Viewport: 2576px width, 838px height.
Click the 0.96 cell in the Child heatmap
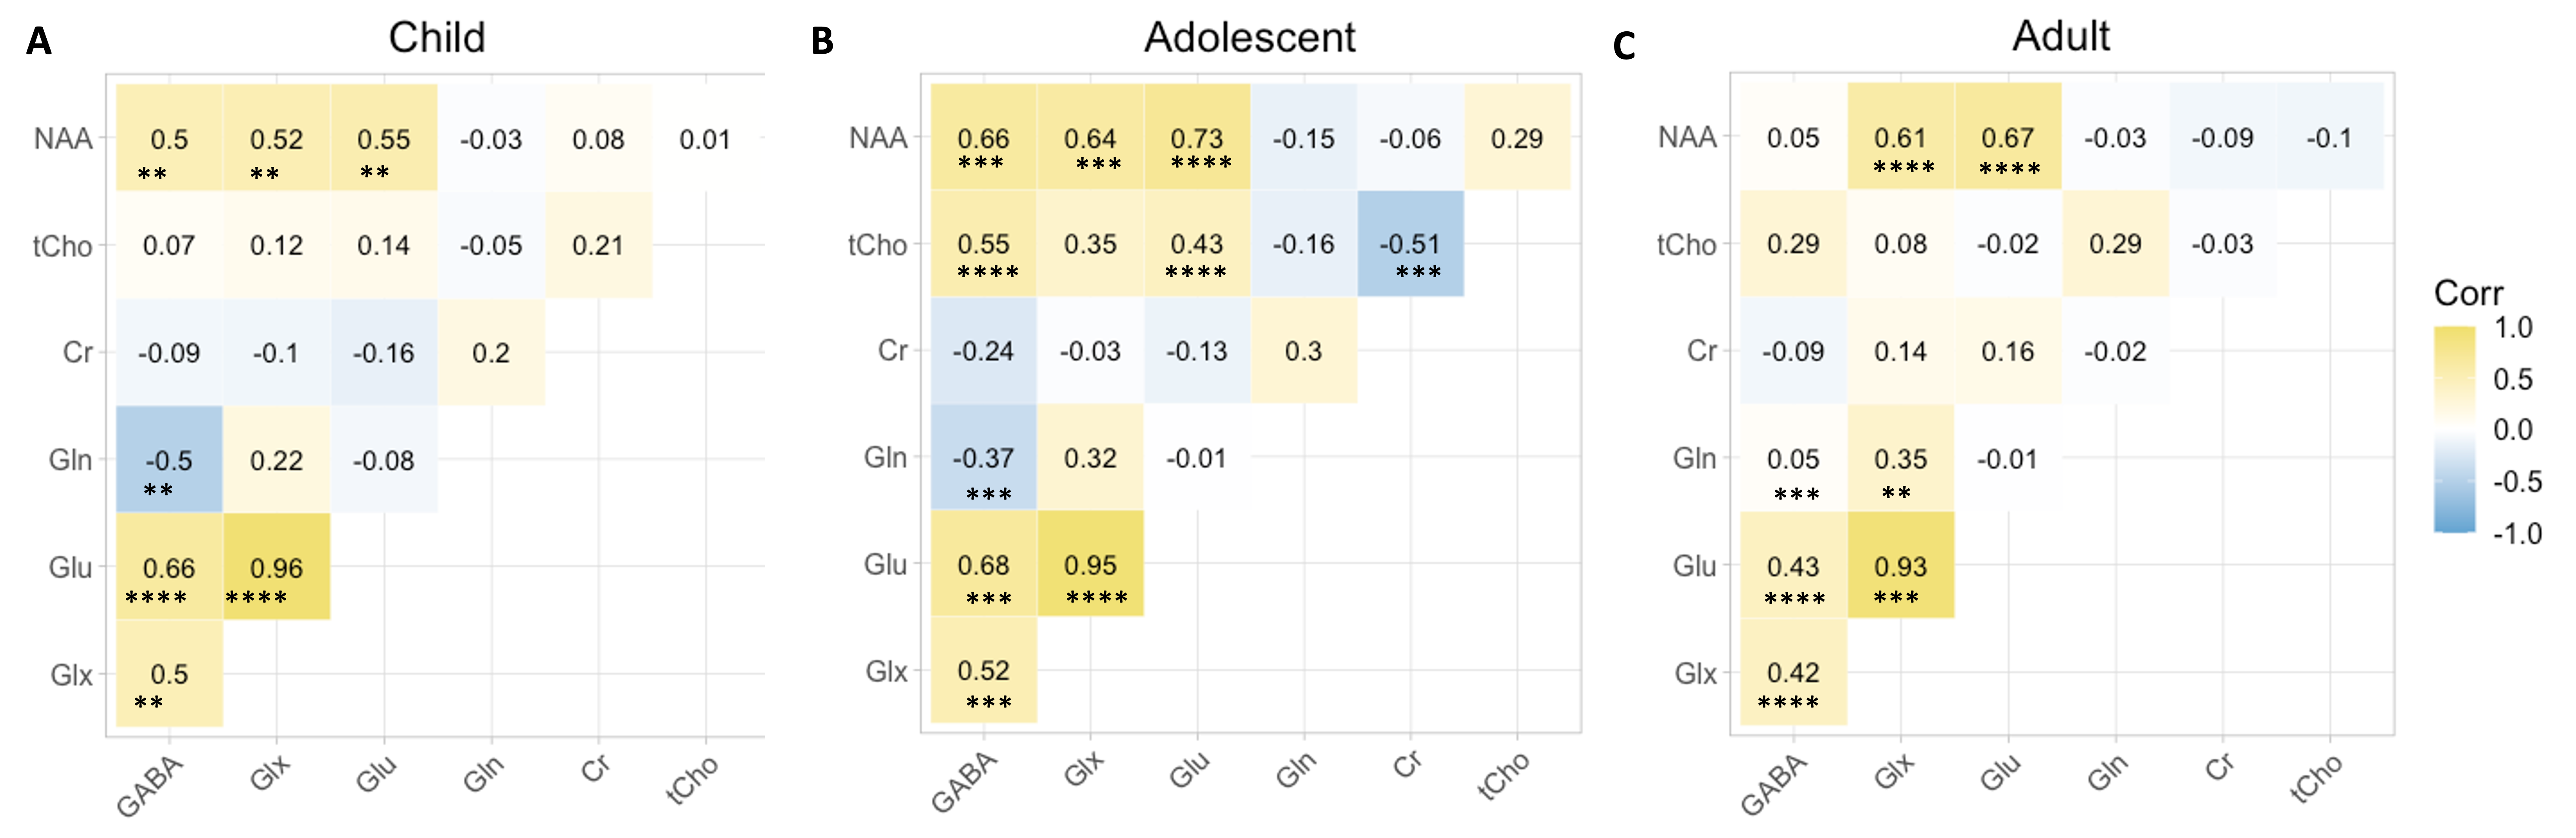(276, 567)
